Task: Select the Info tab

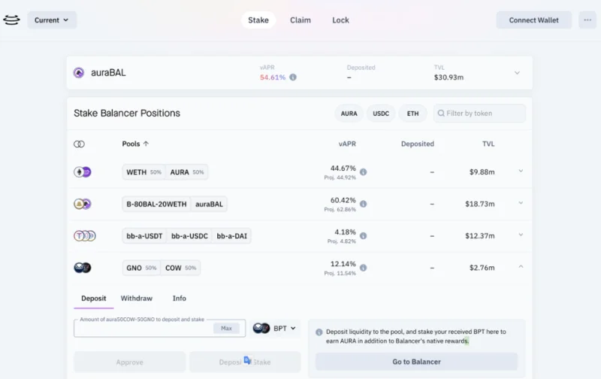Action: pos(179,299)
